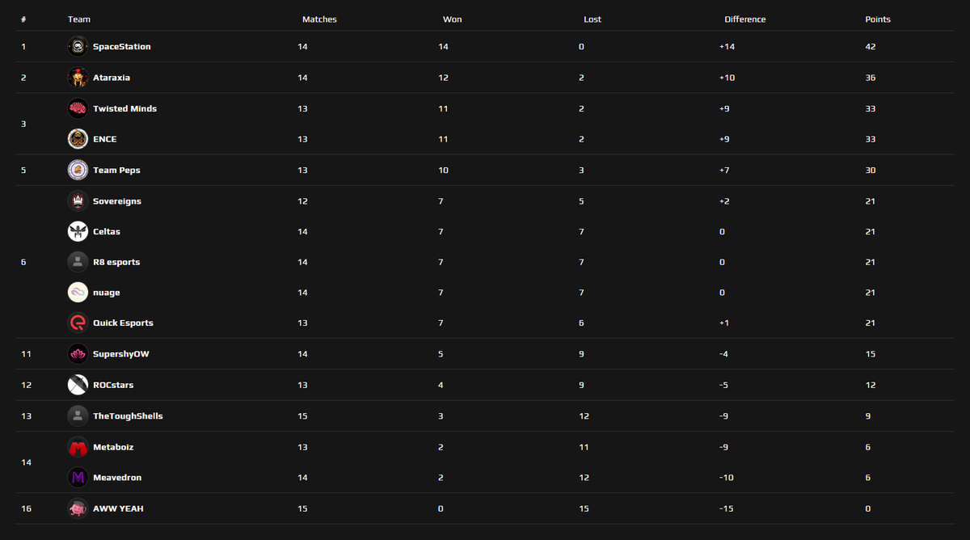Click Meavedron's -10 difference value
Image resolution: width=970 pixels, height=540 pixels.
coord(726,477)
